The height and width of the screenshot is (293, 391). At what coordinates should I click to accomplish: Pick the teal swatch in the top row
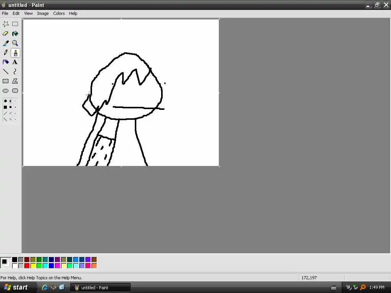tap(45, 260)
